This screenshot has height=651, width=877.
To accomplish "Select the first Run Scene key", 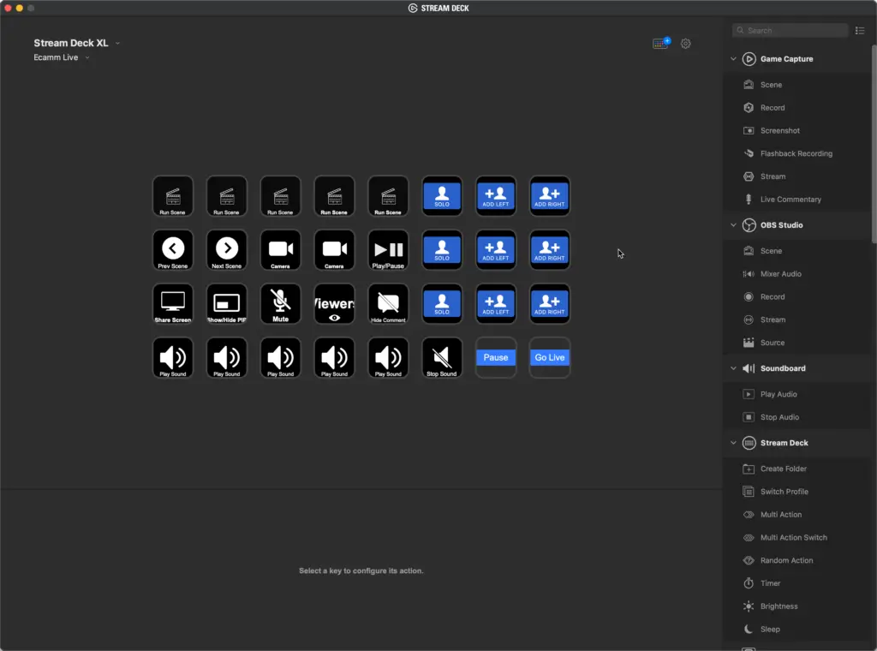I will (x=173, y=196).
